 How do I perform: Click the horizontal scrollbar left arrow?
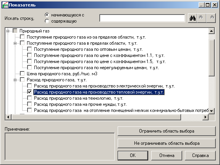(x=8, y=117)
